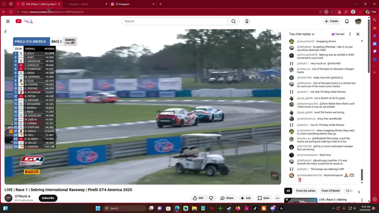Like the video with thumbs up

tap(198, 198)
